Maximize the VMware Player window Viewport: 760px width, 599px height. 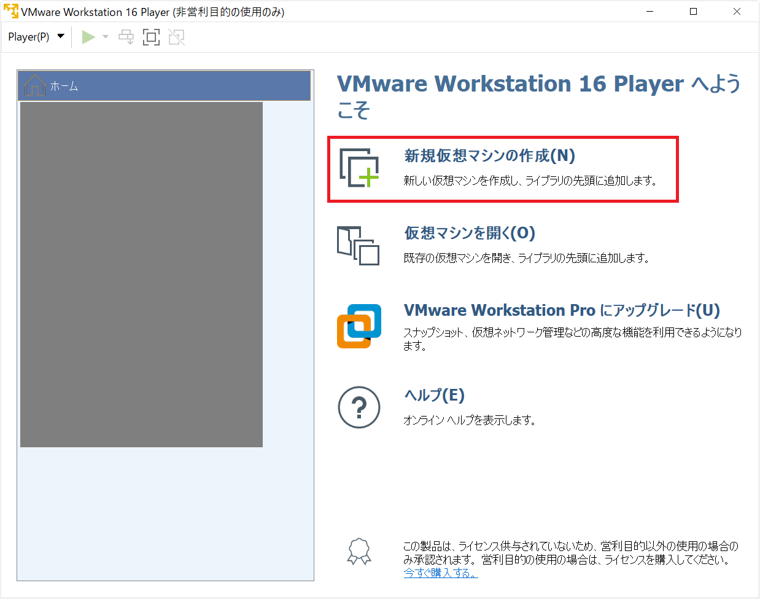pos(694,12)
